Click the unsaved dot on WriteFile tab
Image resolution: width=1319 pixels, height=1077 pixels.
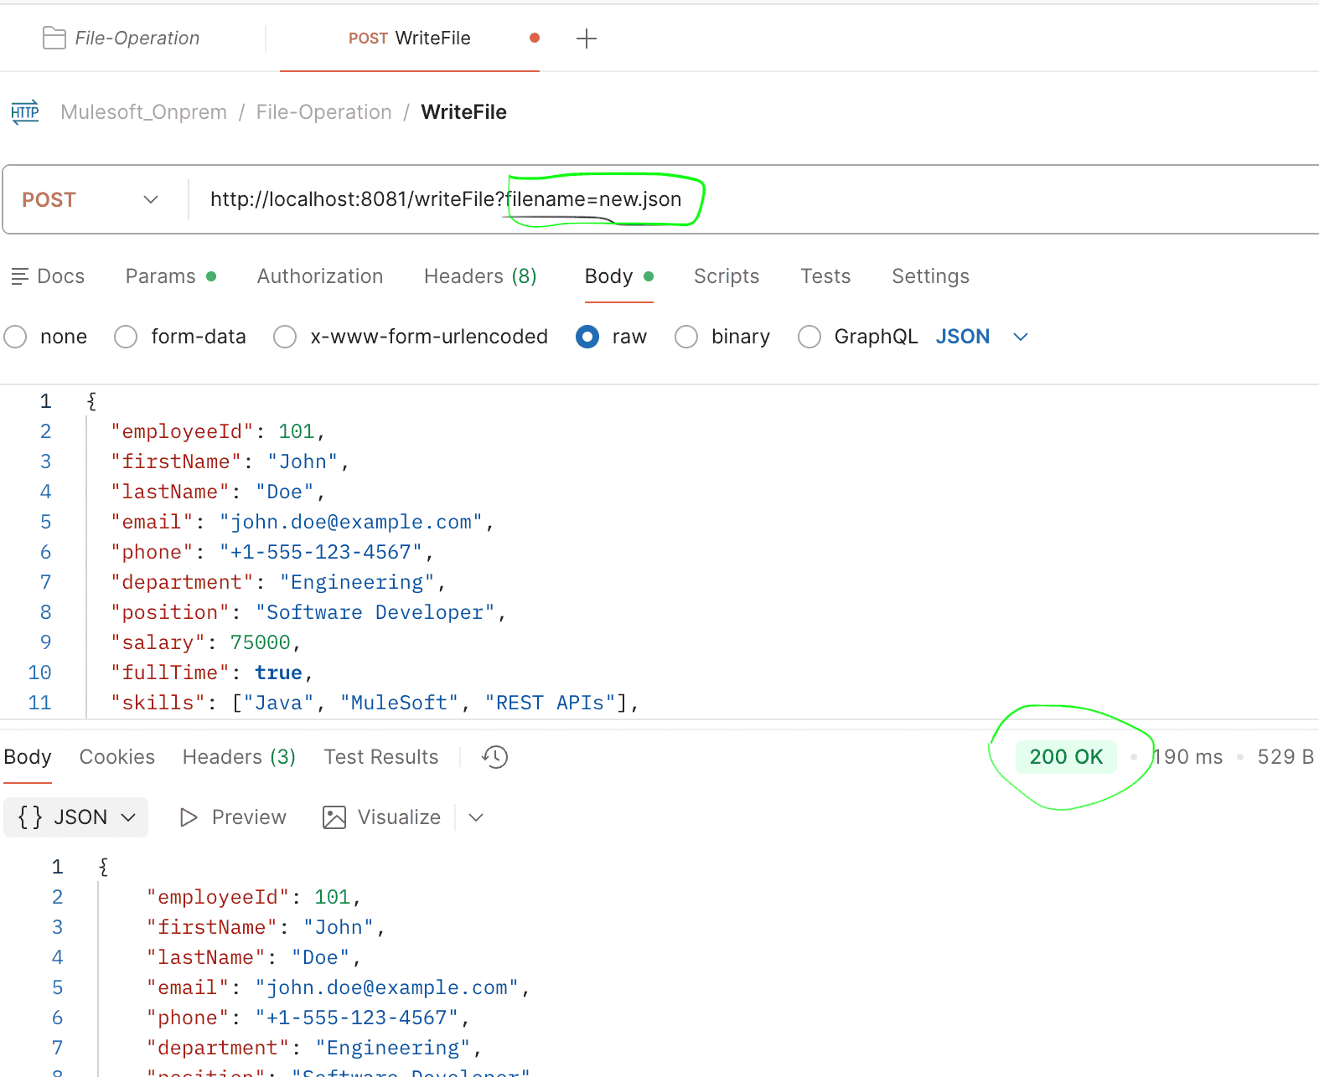535,38
